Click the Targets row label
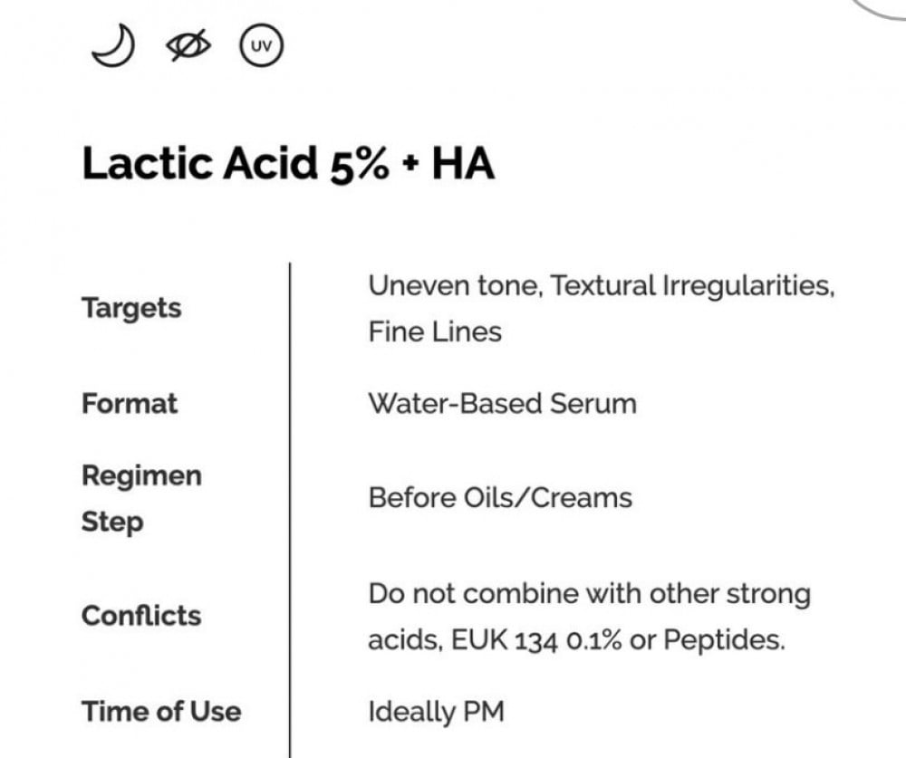The image size is (906, 758). pos(131,308)
